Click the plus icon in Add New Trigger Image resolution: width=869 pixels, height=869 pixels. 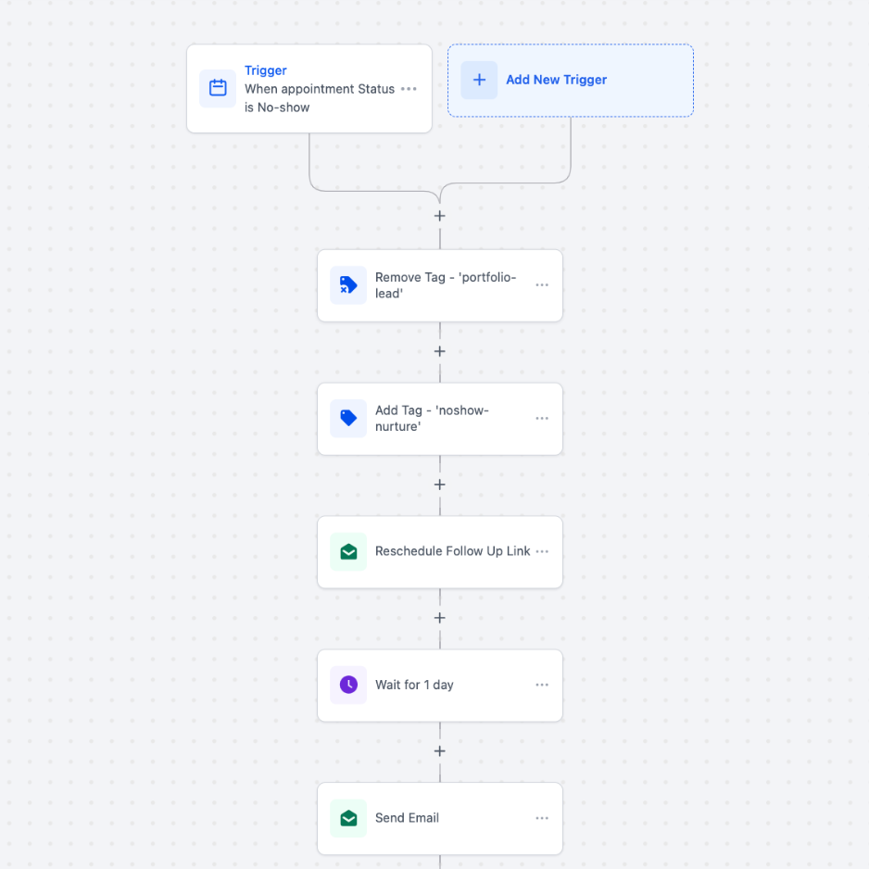point(479,81)
